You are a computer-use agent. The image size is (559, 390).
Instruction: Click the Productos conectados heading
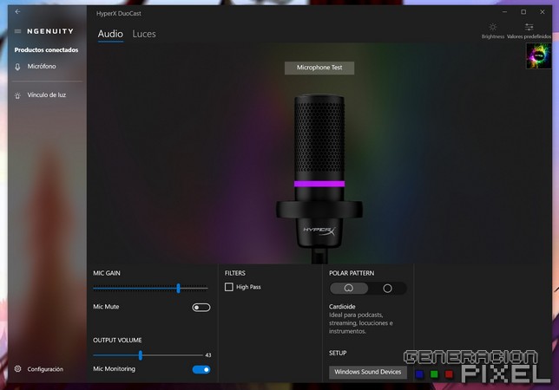(46, 50)
